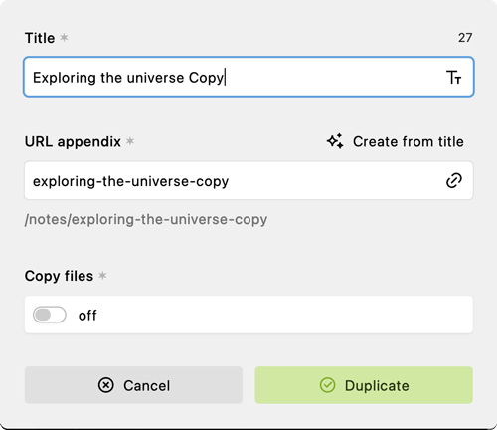Click the asterisk next to Title label
The image size is (497, 430).
[64, 38]
